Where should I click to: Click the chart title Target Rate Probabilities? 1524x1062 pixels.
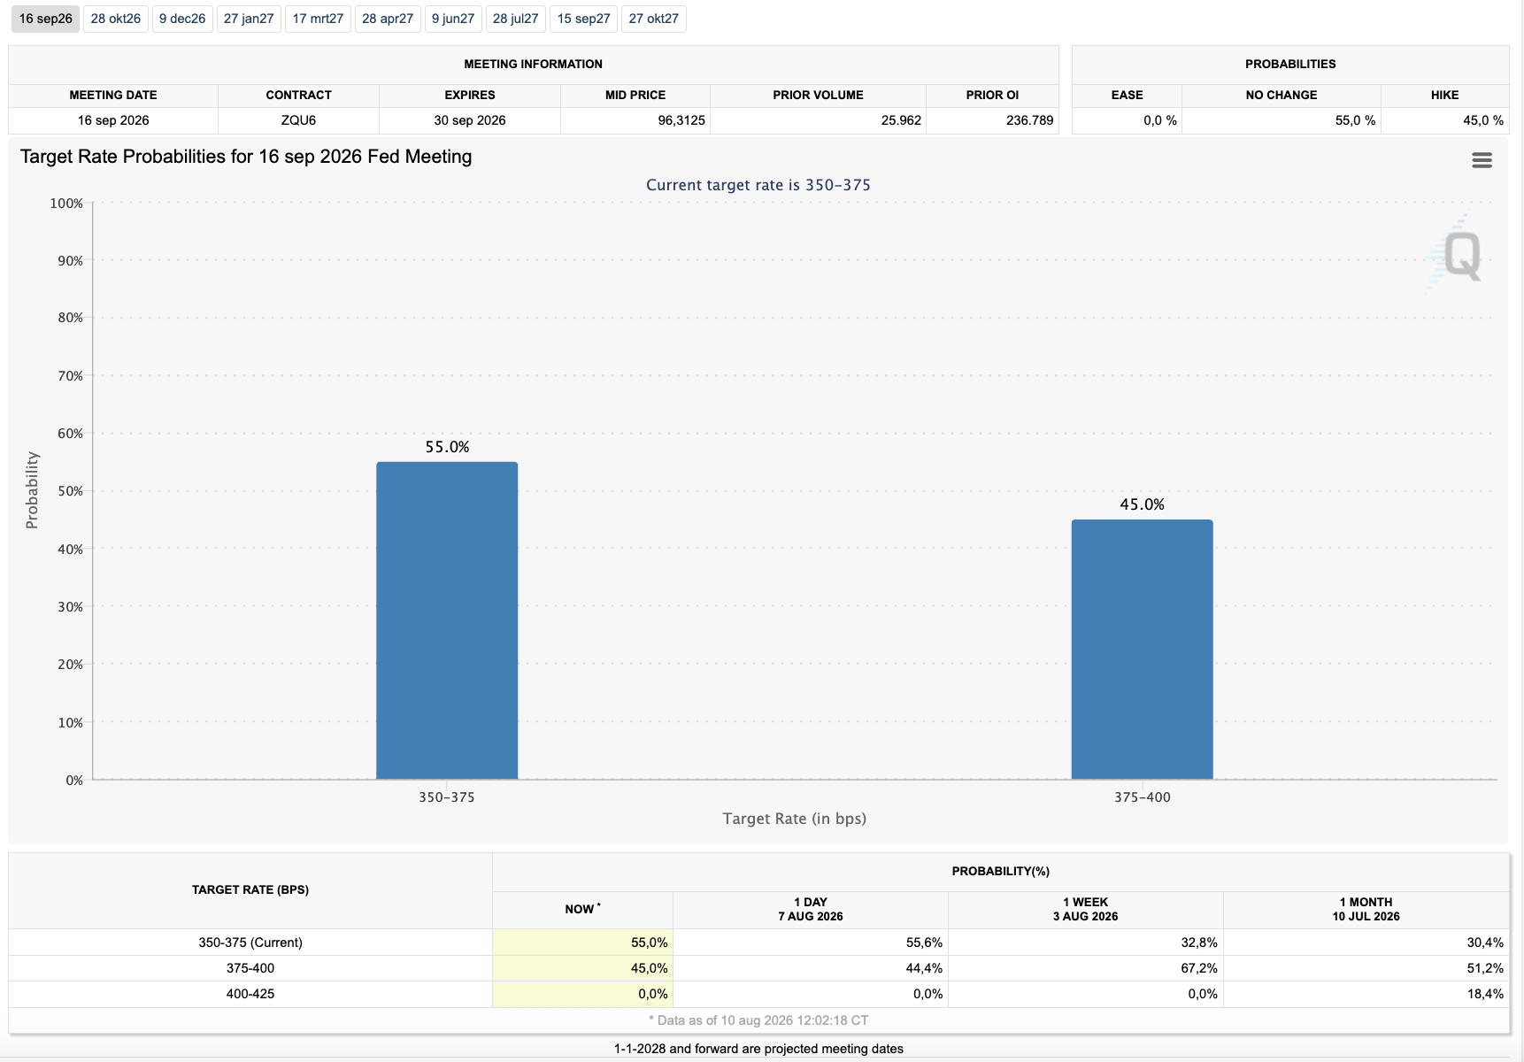246,157
